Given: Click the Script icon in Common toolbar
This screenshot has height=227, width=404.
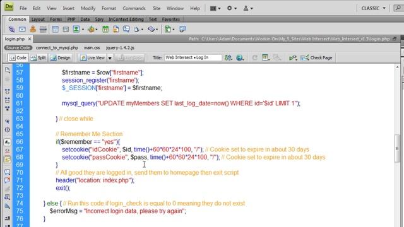Looking at the screenshot, I should (151, 29).
